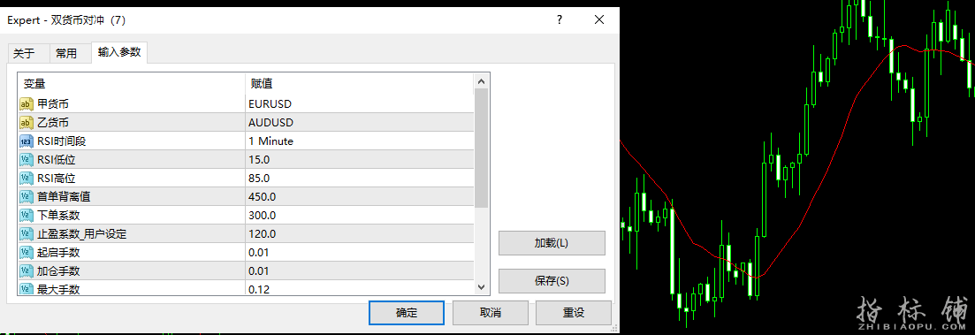
Task: Click the 确定 button
Action: click(x=407, y=313)
